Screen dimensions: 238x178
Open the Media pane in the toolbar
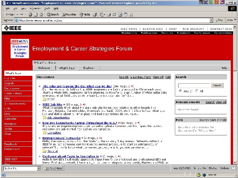coord(85,15)
